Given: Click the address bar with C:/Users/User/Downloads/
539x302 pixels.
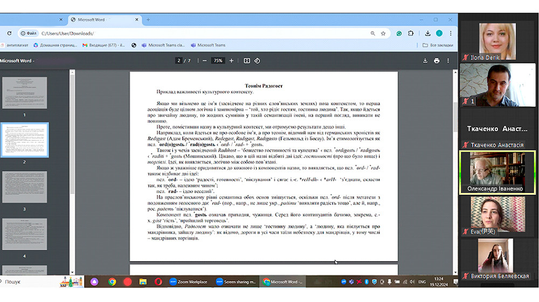Looking at the screenshot, I should pos(205,33).
